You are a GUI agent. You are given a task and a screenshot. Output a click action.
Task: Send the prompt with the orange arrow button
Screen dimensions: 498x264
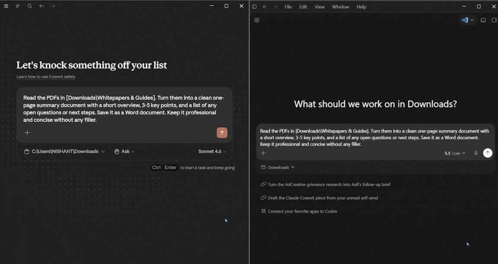tap(222, 133)
